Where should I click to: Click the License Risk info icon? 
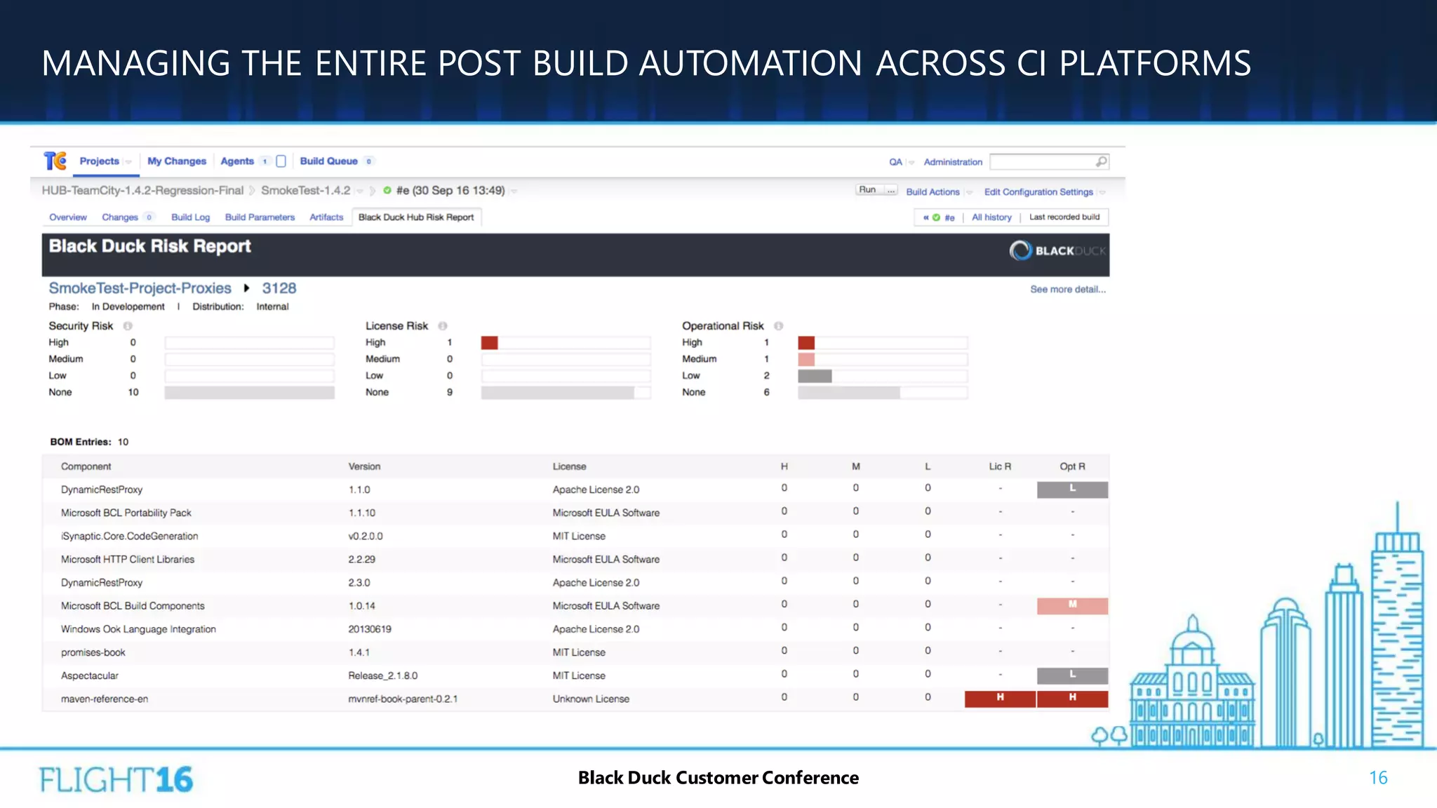click(443, 326)
